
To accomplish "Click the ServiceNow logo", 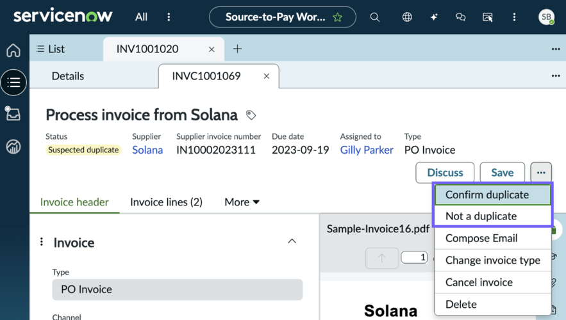I will point(63,17).
